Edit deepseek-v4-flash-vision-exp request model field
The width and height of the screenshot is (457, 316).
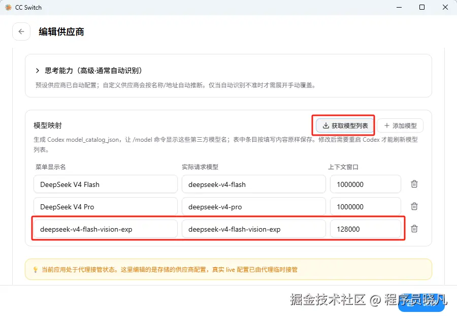point(253,229)
